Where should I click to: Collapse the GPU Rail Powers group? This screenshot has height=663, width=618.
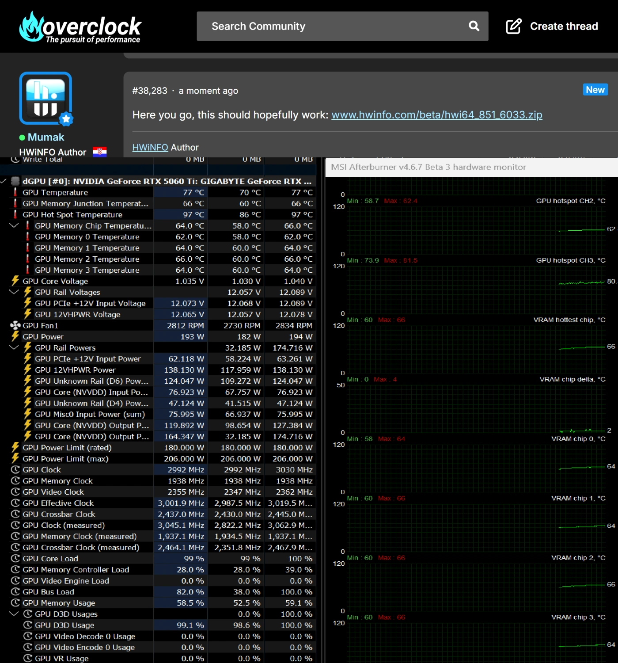[x=14, y=347]
